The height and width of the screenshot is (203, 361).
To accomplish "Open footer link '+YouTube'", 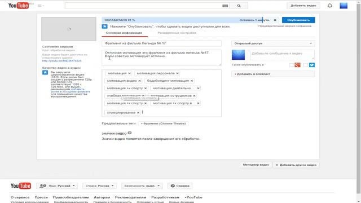I will click(x=193, y=197).
